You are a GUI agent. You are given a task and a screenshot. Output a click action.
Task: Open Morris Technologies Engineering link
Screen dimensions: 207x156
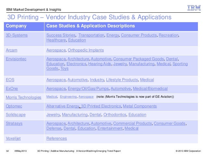click(x=68, y=97)
